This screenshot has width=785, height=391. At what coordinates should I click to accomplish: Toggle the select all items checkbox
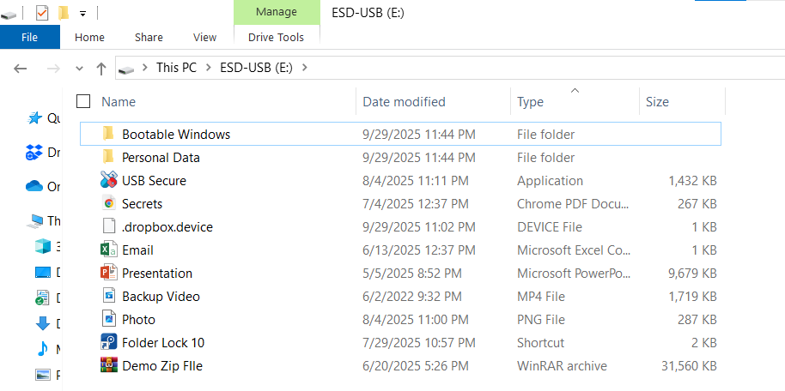[83, 101]
